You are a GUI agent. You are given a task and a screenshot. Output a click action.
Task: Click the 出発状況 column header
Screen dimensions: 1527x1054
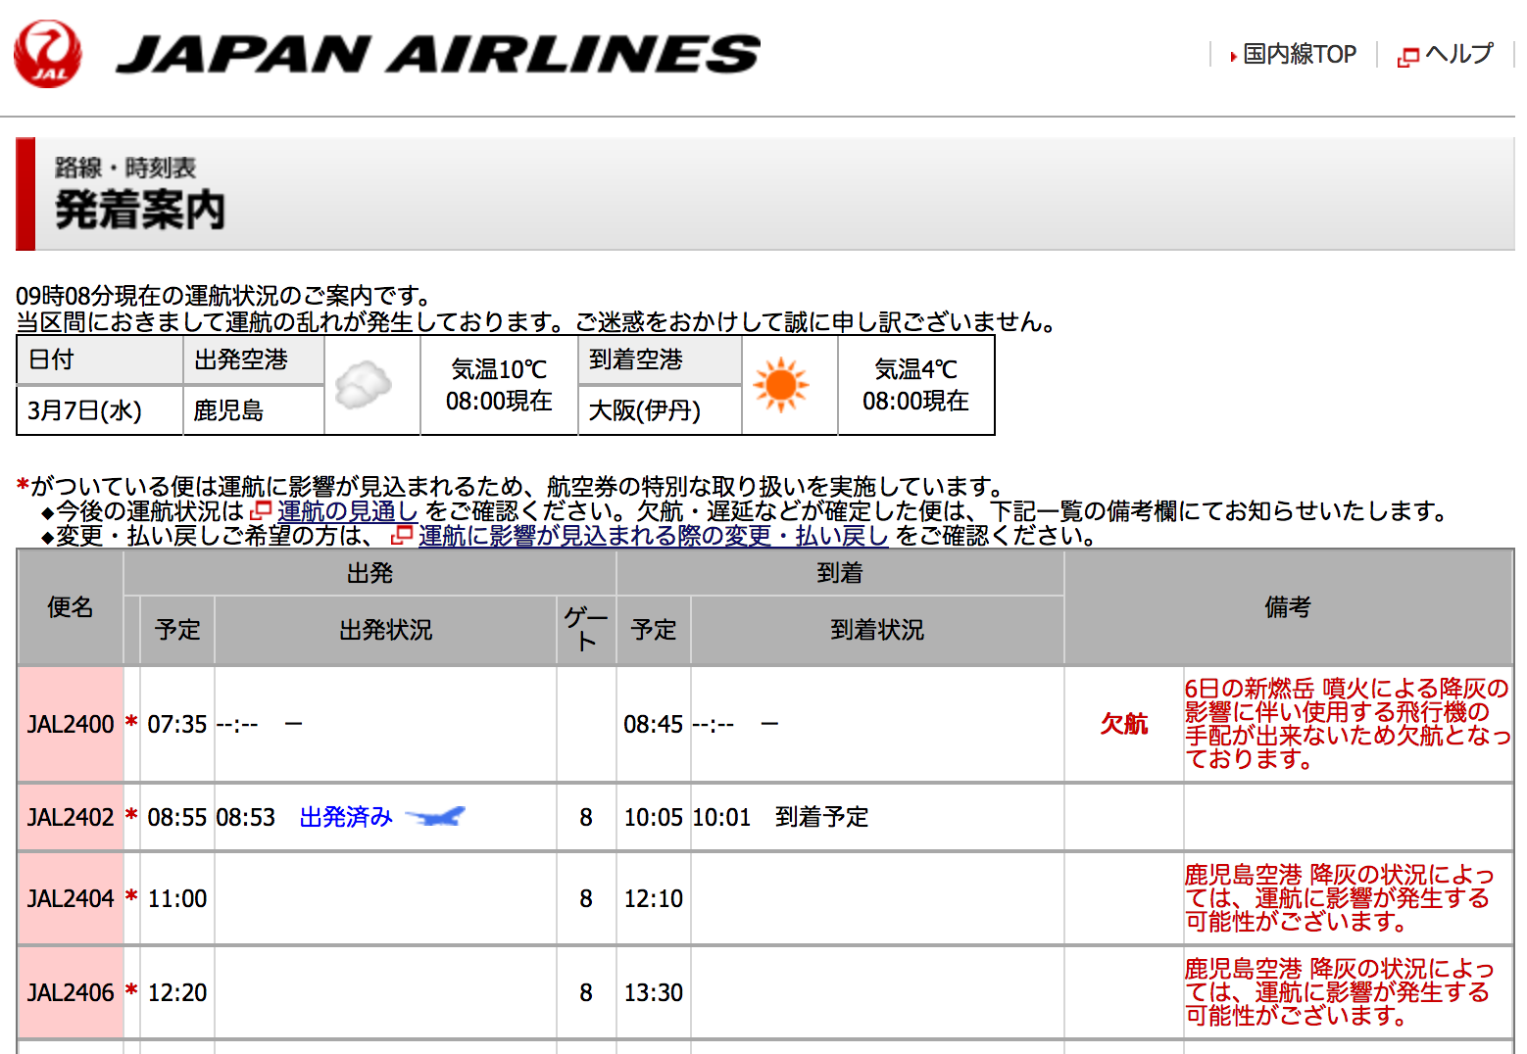(386, 630)
